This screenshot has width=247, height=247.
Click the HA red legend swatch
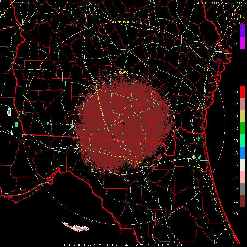point(242,92)
